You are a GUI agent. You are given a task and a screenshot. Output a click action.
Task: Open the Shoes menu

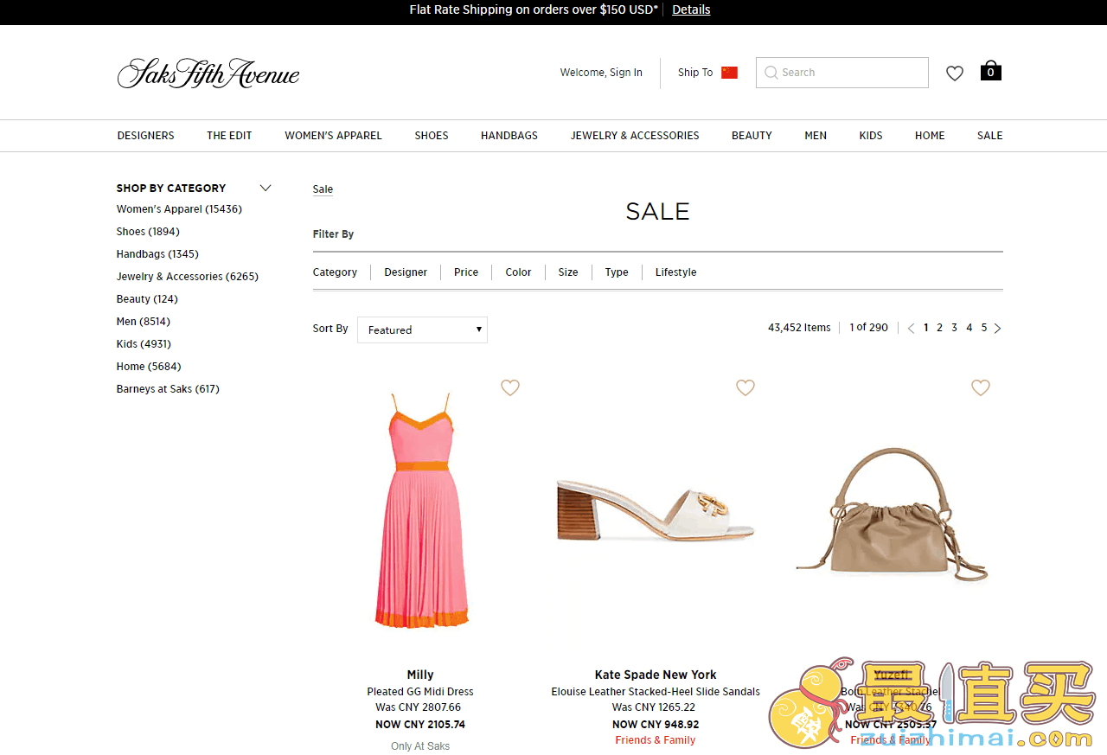click(x=432, y=136)
